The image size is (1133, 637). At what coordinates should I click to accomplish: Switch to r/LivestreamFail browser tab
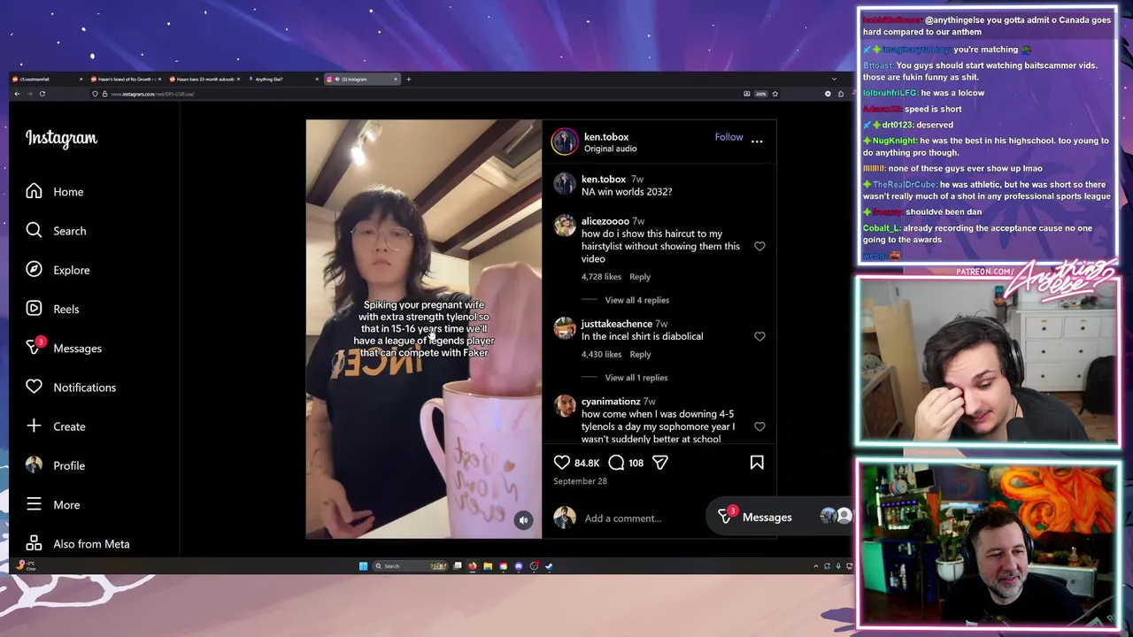(49, 80)
